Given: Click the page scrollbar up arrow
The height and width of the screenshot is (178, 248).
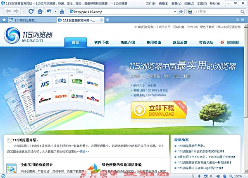Looking at the screenshot, I should (246, 26).
